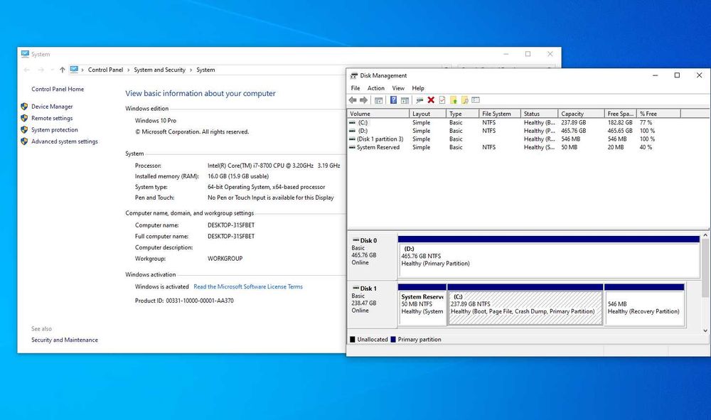This screenshot has height=420, width=711.
Task: Select the 546 MB Recovery Partition block
Action: pyautogui.click(x=644, y=304)
